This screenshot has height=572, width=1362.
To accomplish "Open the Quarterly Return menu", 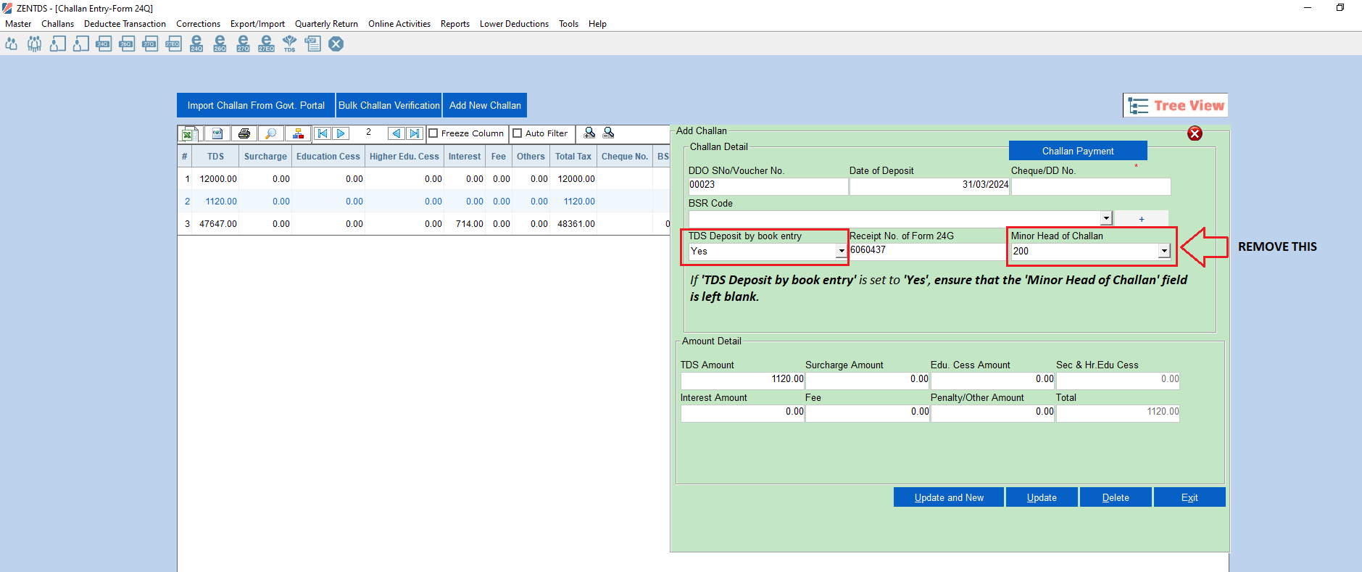I will coord(326,24).
